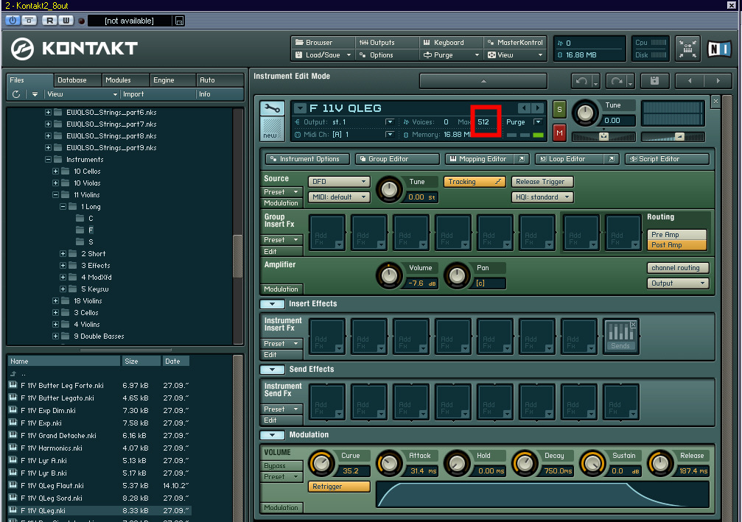Click the NI logo icon
This screenshot has width=742, height=522.
(x=718, y=49)
